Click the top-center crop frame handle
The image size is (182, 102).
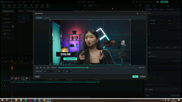point(90,20)
